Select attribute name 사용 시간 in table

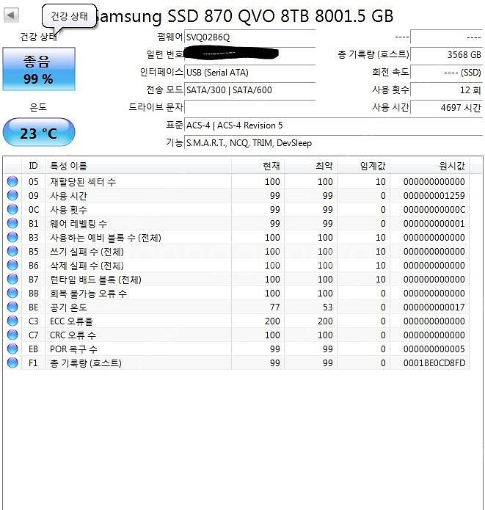click(x=68, y=196)
